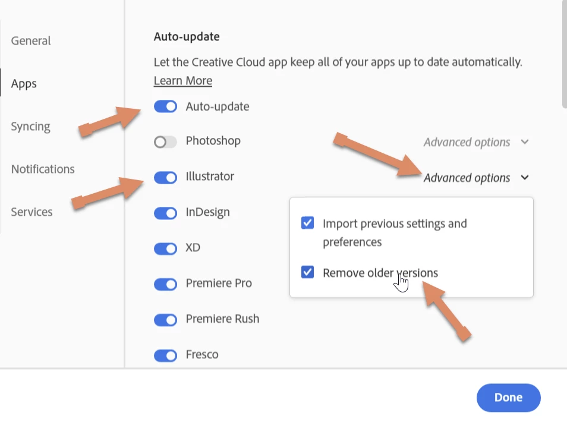Open the General preferences tab
Image resolution: width=567 pixels, height=422 pixels.
click(31, 41)
